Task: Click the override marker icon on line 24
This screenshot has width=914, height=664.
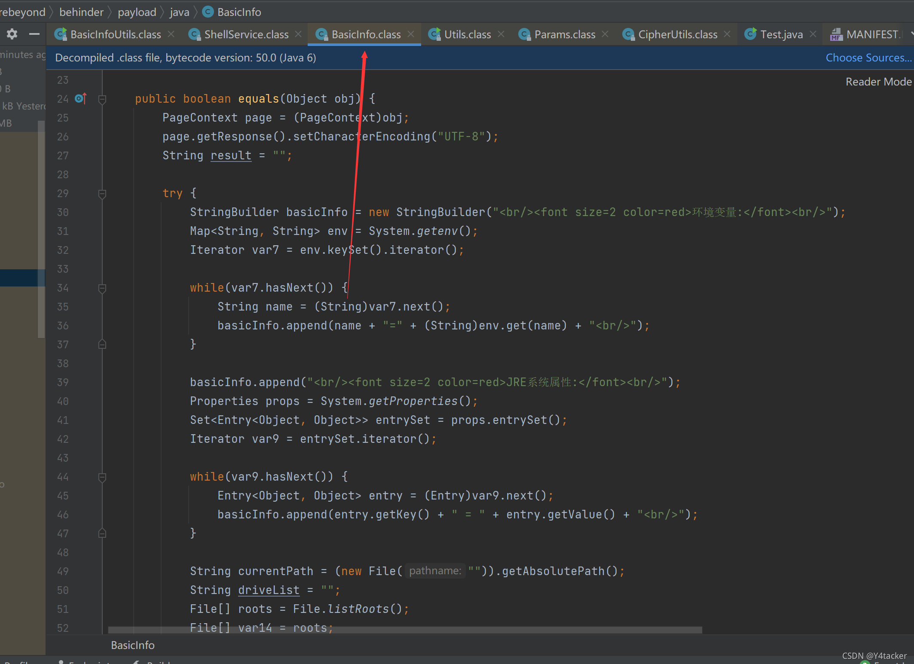Action: coord(80,99)
